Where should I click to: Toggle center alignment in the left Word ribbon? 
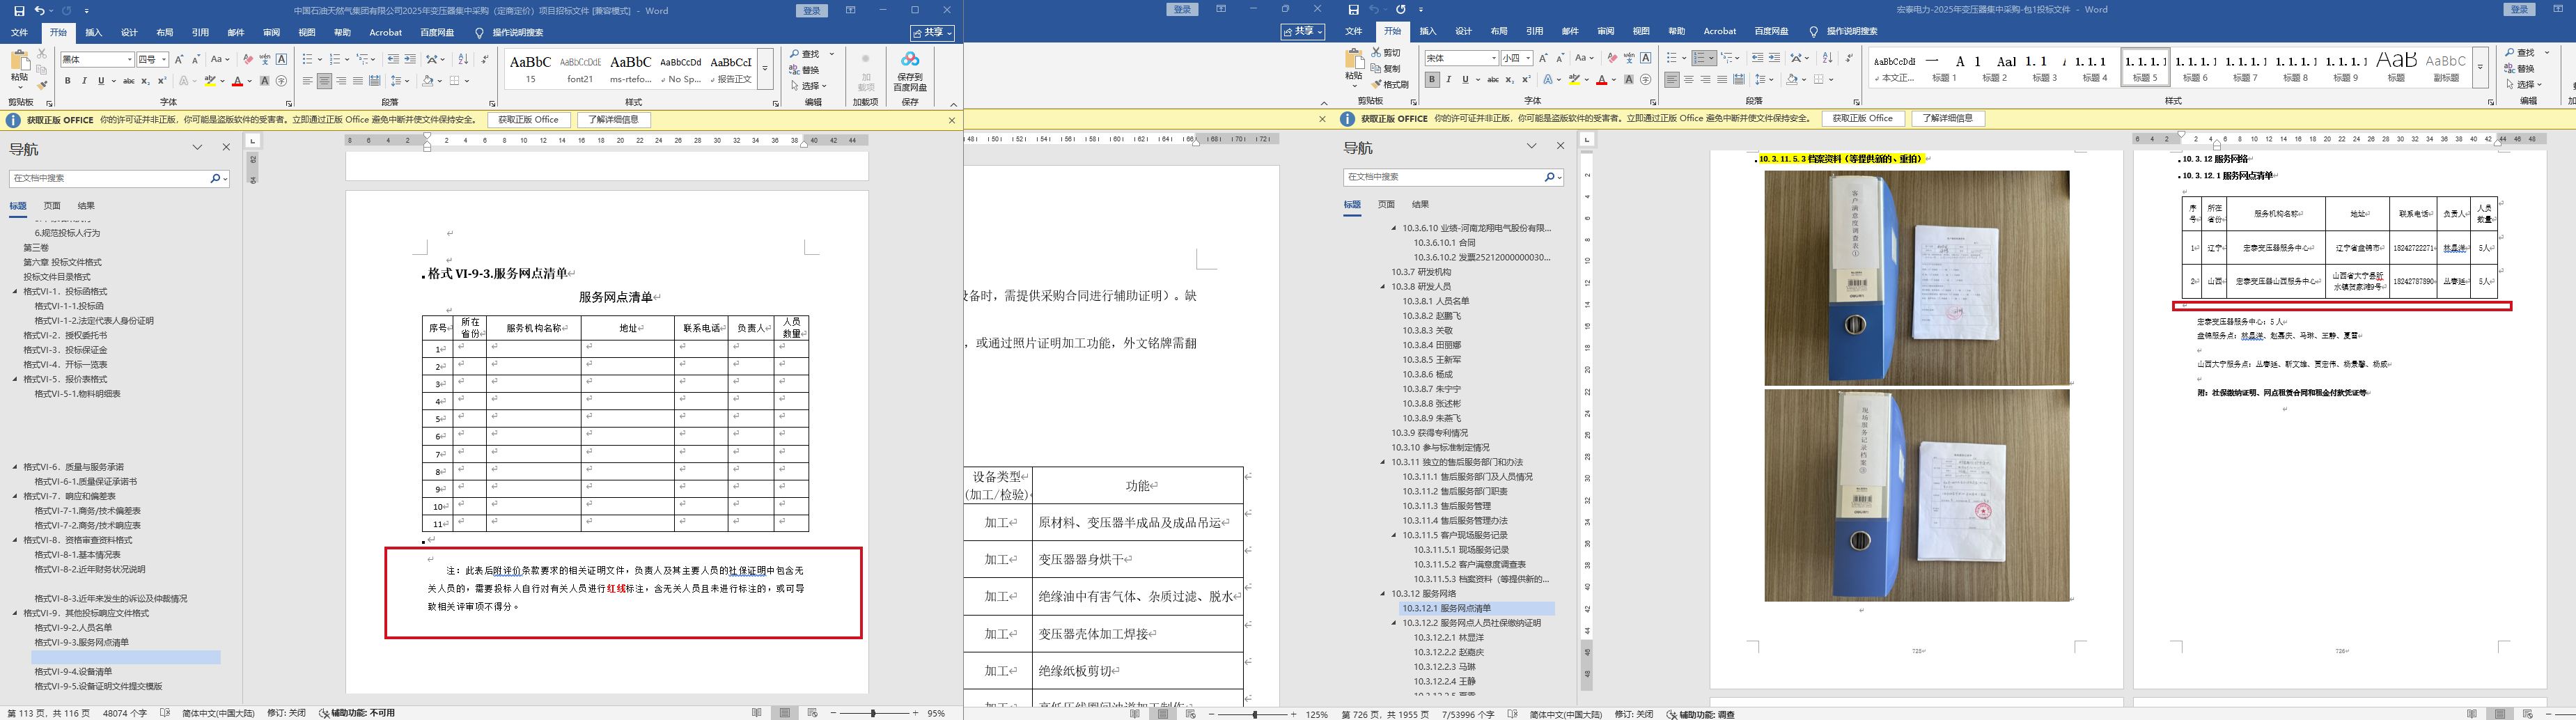[x=324, y=81]
